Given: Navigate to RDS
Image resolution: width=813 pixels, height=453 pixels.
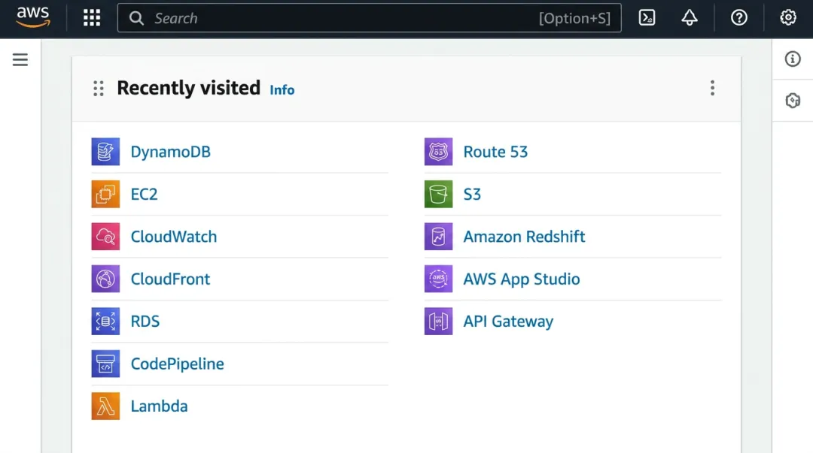Looking at the screenshot, I should pos(145,322).
